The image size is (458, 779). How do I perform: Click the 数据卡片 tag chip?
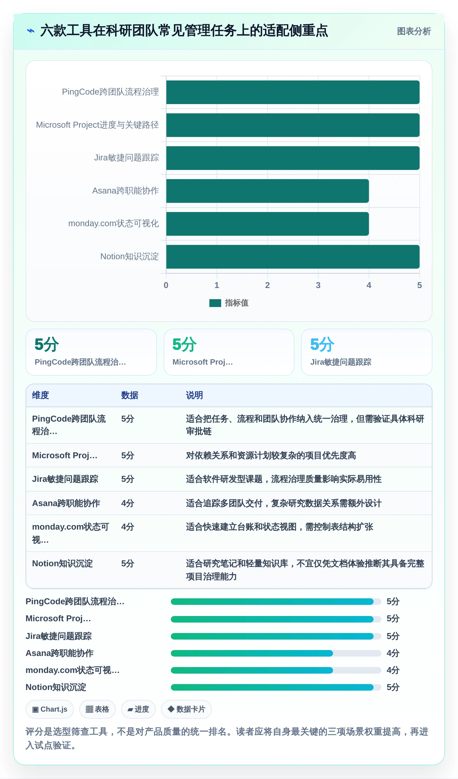(186, 709)
